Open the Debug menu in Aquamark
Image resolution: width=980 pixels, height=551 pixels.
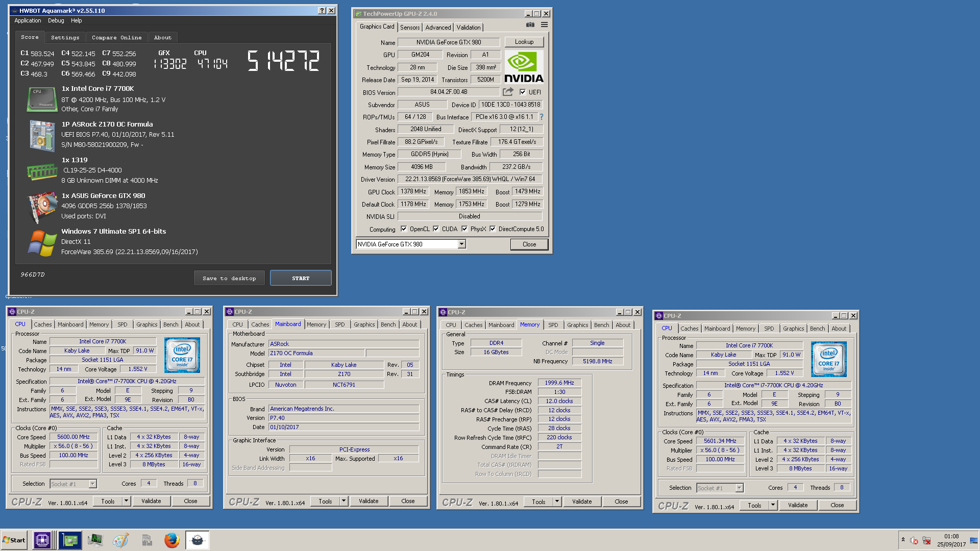[x=56, y=21]
